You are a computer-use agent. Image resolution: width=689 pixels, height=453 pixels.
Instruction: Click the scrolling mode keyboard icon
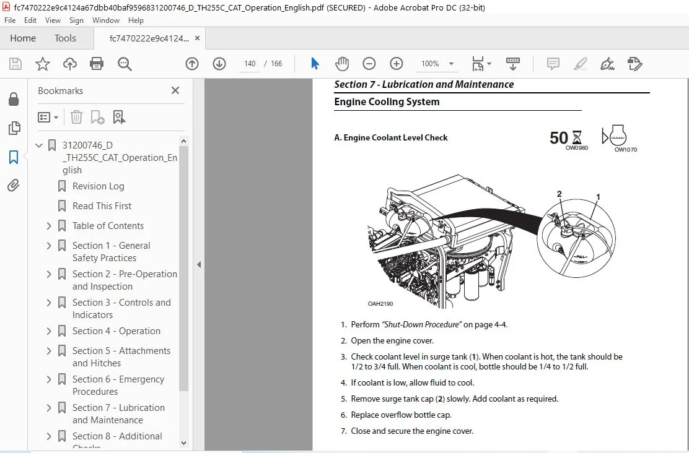click(513, 64)
